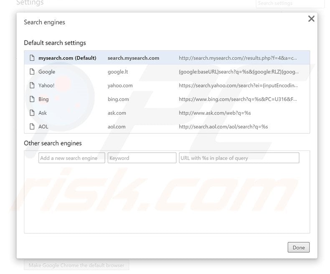Select the Google search engine name

coord(47,72)
